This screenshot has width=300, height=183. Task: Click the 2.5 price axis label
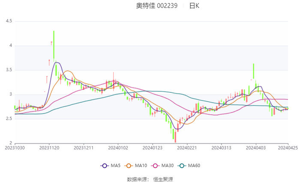click(x=9, y=119)
